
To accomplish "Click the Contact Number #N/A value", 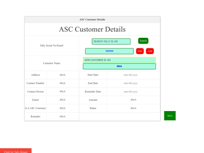I will pos(62,83).
